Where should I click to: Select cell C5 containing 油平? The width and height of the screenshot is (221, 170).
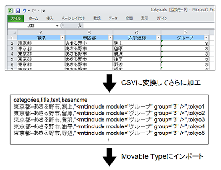(x=137, y=59)
